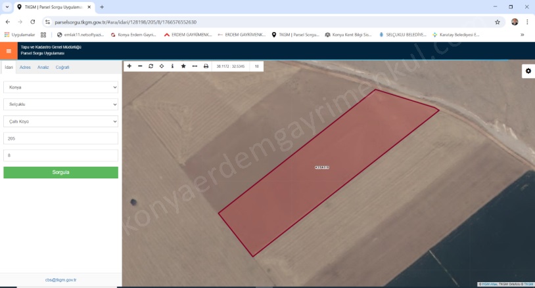Click the zoom out minus icon
The height and width of the screenshot is (288, 535).
point(140,66)
